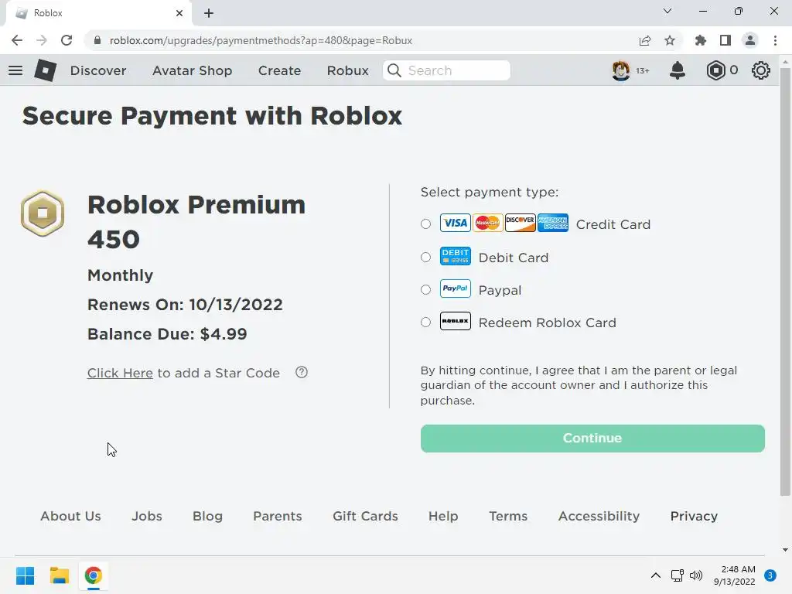Click the browser address bar URL
Image resolution: width=792 pixels, height=594 pixels.
tap(261, 40)
